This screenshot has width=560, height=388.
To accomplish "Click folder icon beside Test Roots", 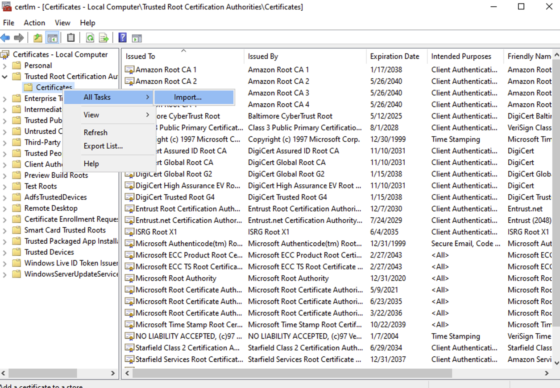I will 17,186.
